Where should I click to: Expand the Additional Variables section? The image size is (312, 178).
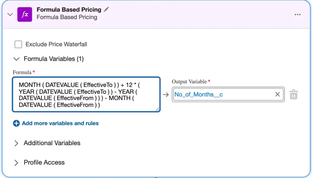pyautogui.click(x=16, y=143)
